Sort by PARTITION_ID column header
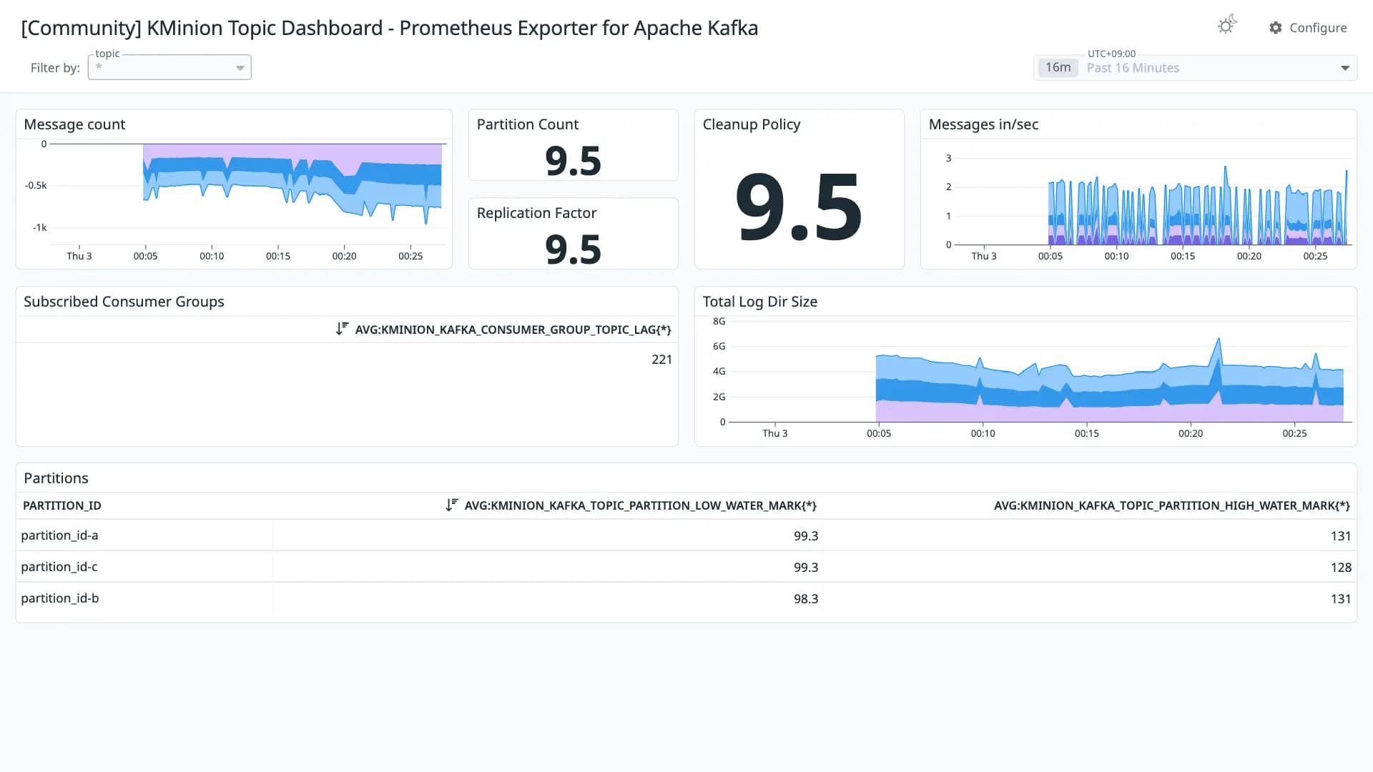Image resolution: width=1373 pixels, height=772 pixels. pyautogui.click(x=62, y=505)
